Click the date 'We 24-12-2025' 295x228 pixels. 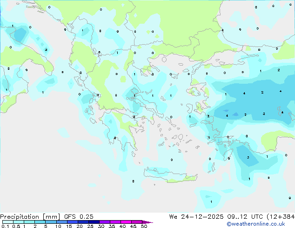[x=196, y=217]
